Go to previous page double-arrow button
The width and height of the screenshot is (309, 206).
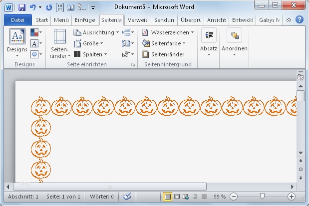pos(301,161)
